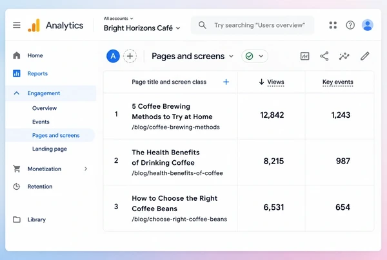The width and height of the screenshot is (387, 260).
Task: Click the 1,243 key events value
Action: click(x=341, y=115)
